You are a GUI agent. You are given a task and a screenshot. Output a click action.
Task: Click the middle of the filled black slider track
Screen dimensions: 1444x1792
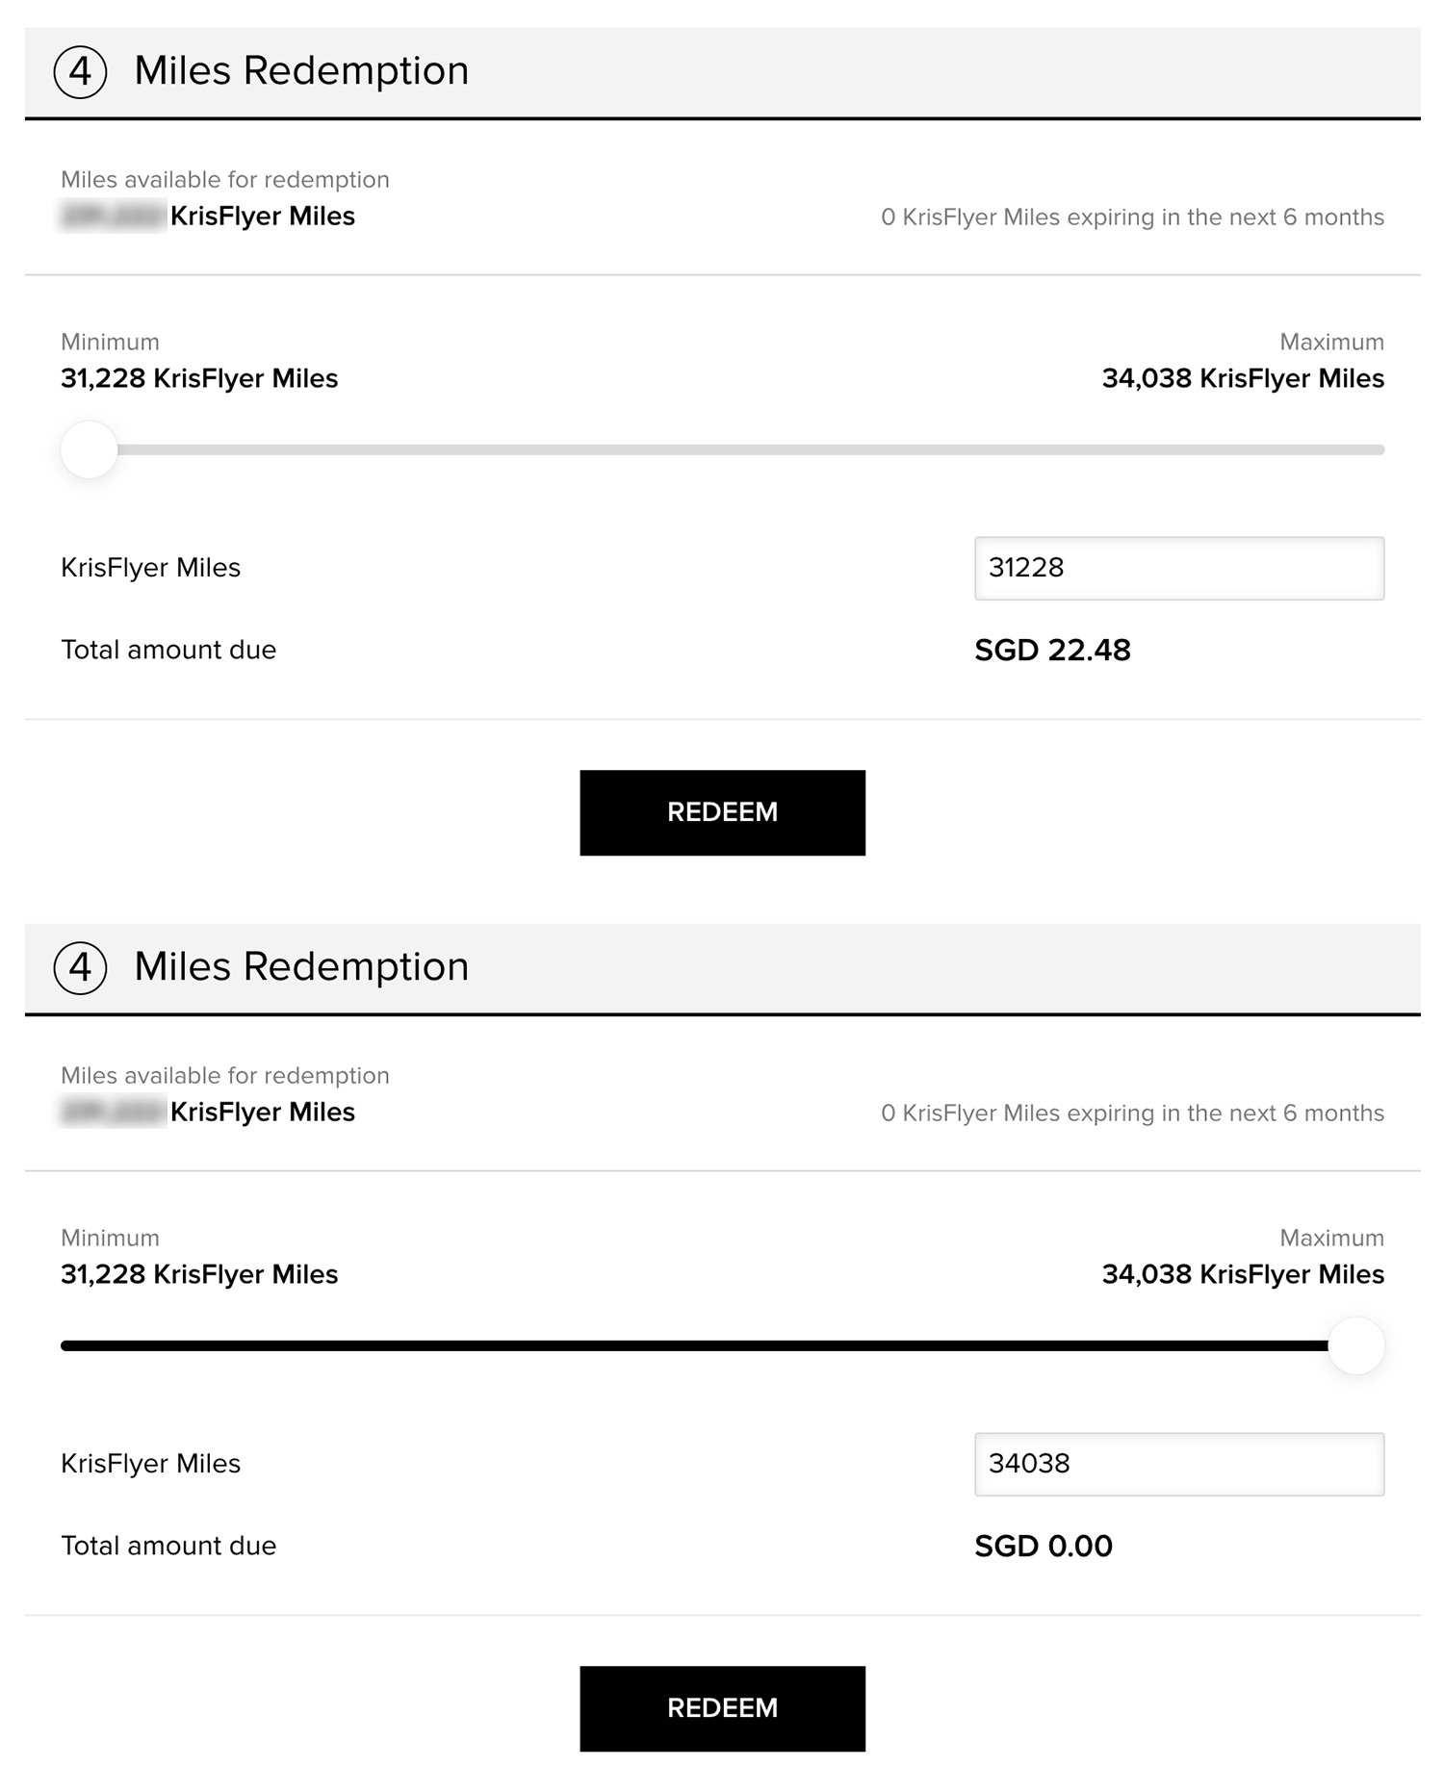coord(693,1345)
